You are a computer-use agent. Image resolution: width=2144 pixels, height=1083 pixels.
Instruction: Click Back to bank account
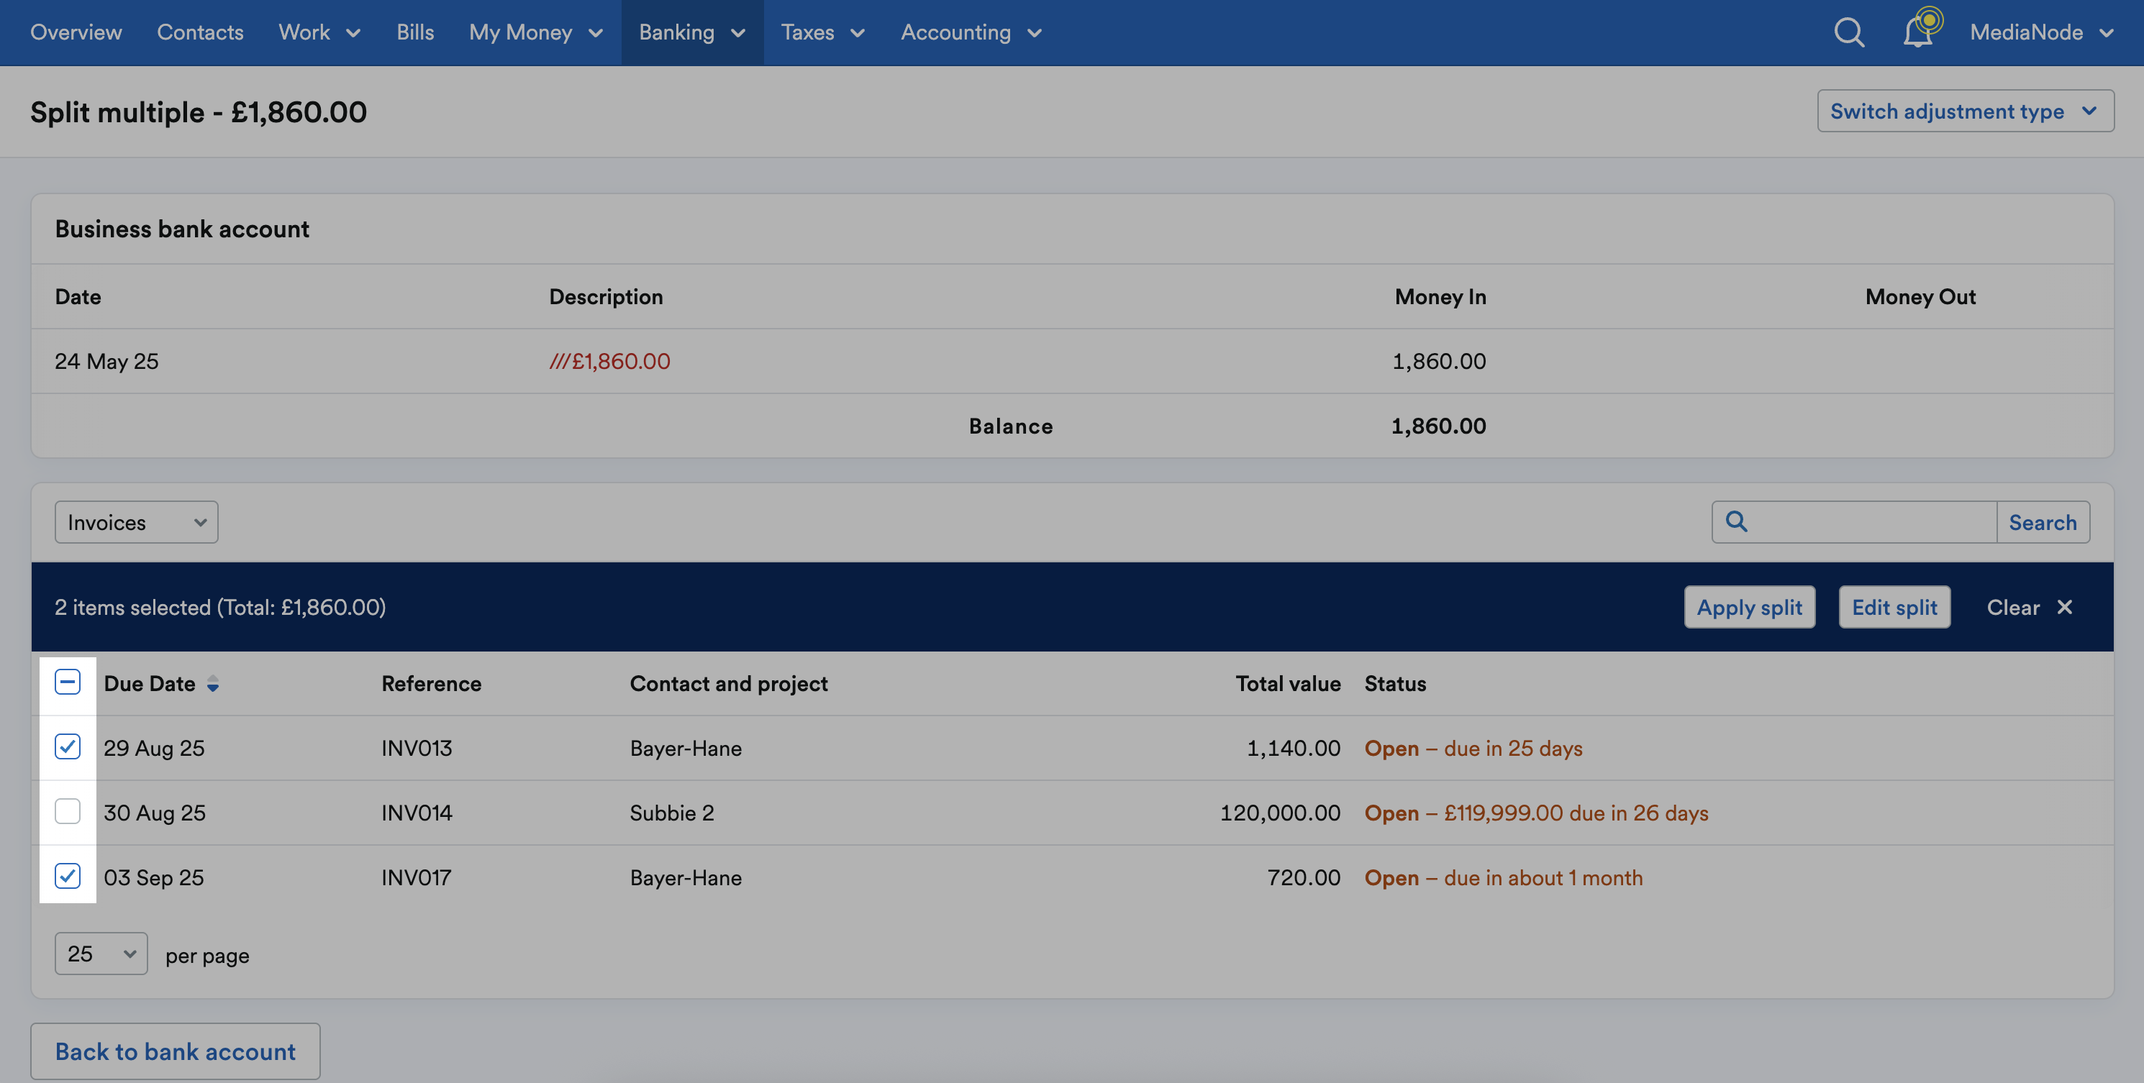pyautogui.click(x=175, y=1051)
